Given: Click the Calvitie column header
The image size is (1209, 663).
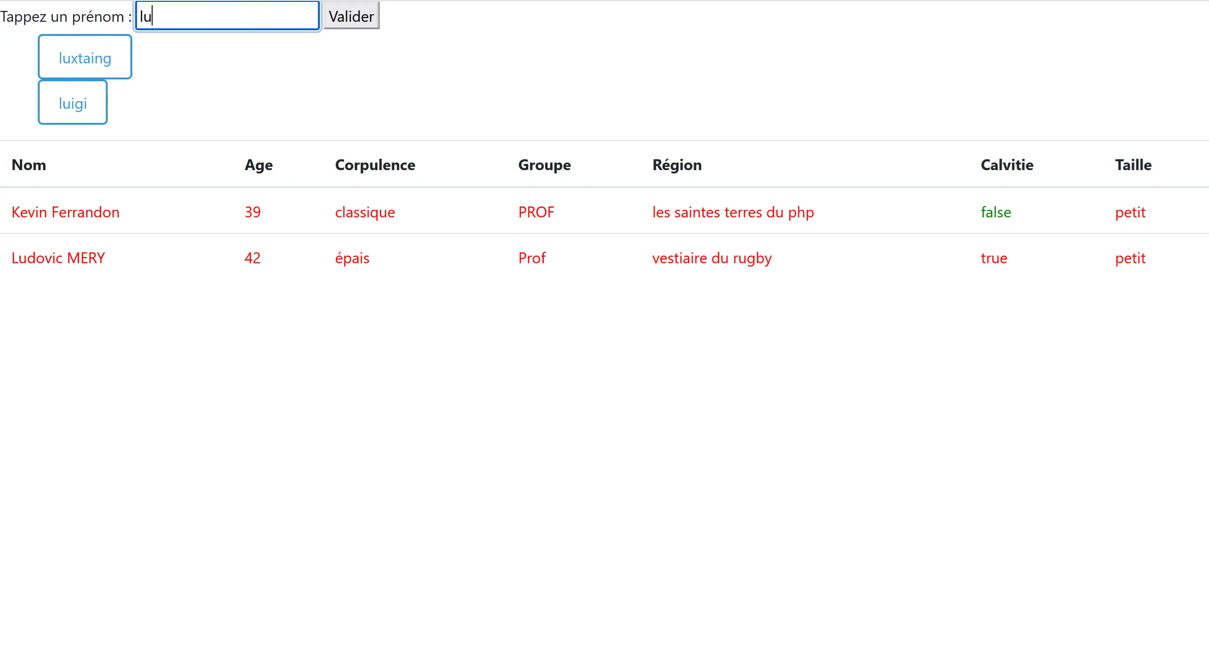Looking at the screenshot, I should pyautogui.click(x=1007, y=165).
